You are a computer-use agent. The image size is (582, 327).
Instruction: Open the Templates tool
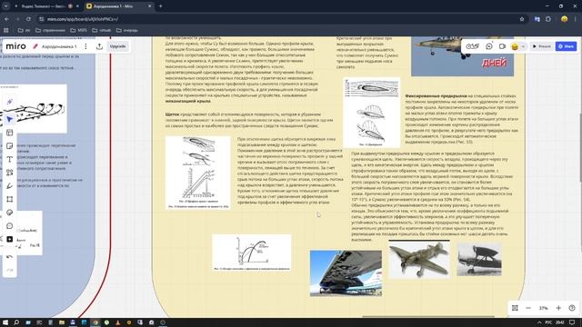pos(10,133)
